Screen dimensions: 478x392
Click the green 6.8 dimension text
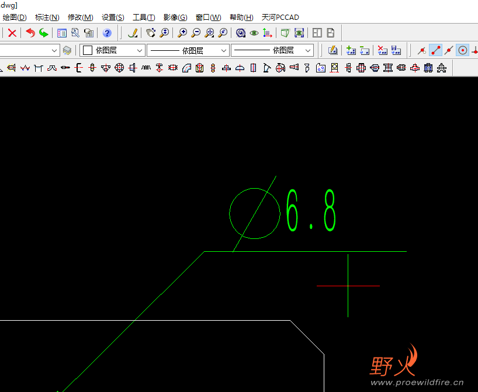[x=311, y=211]
